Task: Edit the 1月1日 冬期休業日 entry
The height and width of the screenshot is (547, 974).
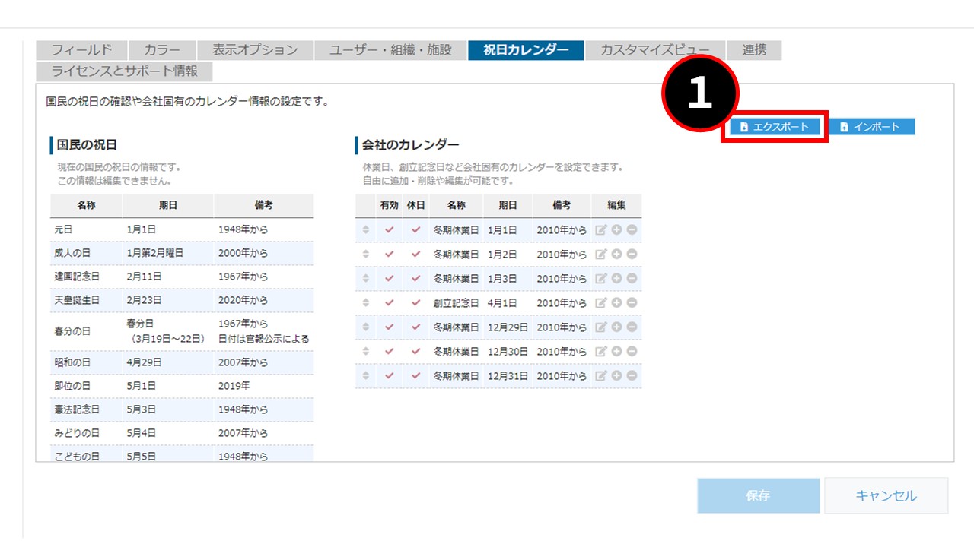Action: (x=601, y=230)
